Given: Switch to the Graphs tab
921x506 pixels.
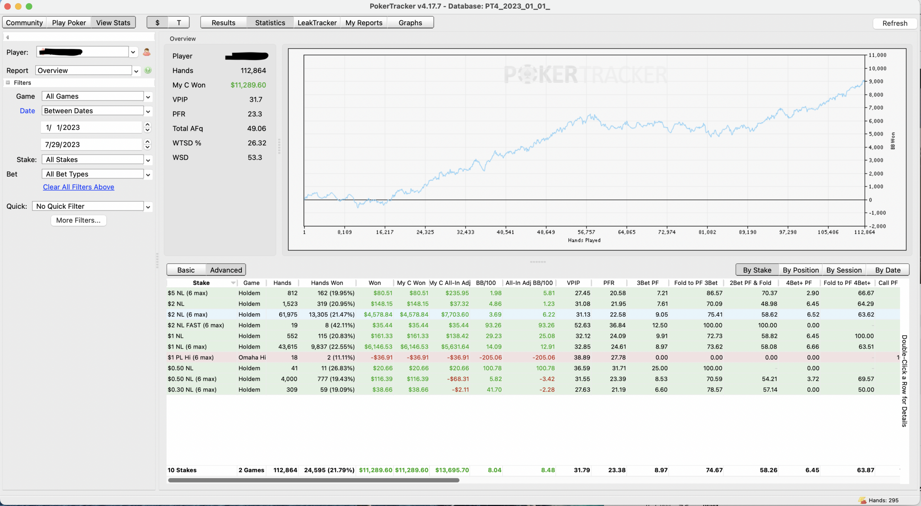Looking at the screenshot, I should point(410,23).
